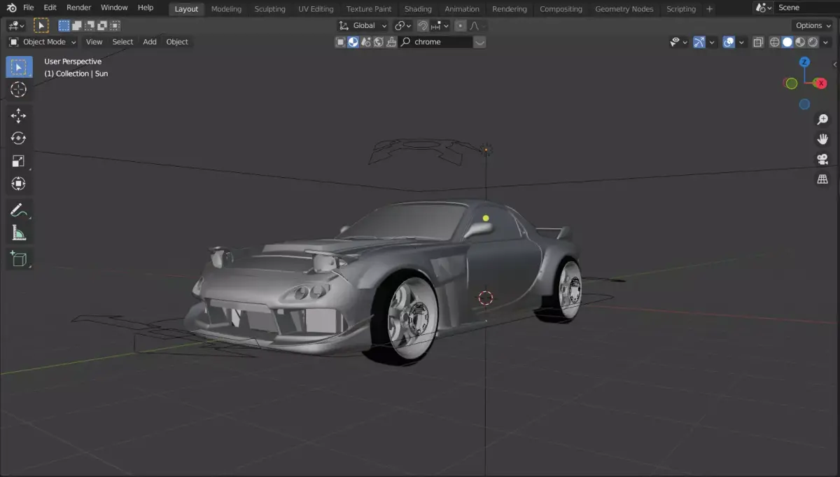
Task: Select the Scale tool
Action: [19, 161]
